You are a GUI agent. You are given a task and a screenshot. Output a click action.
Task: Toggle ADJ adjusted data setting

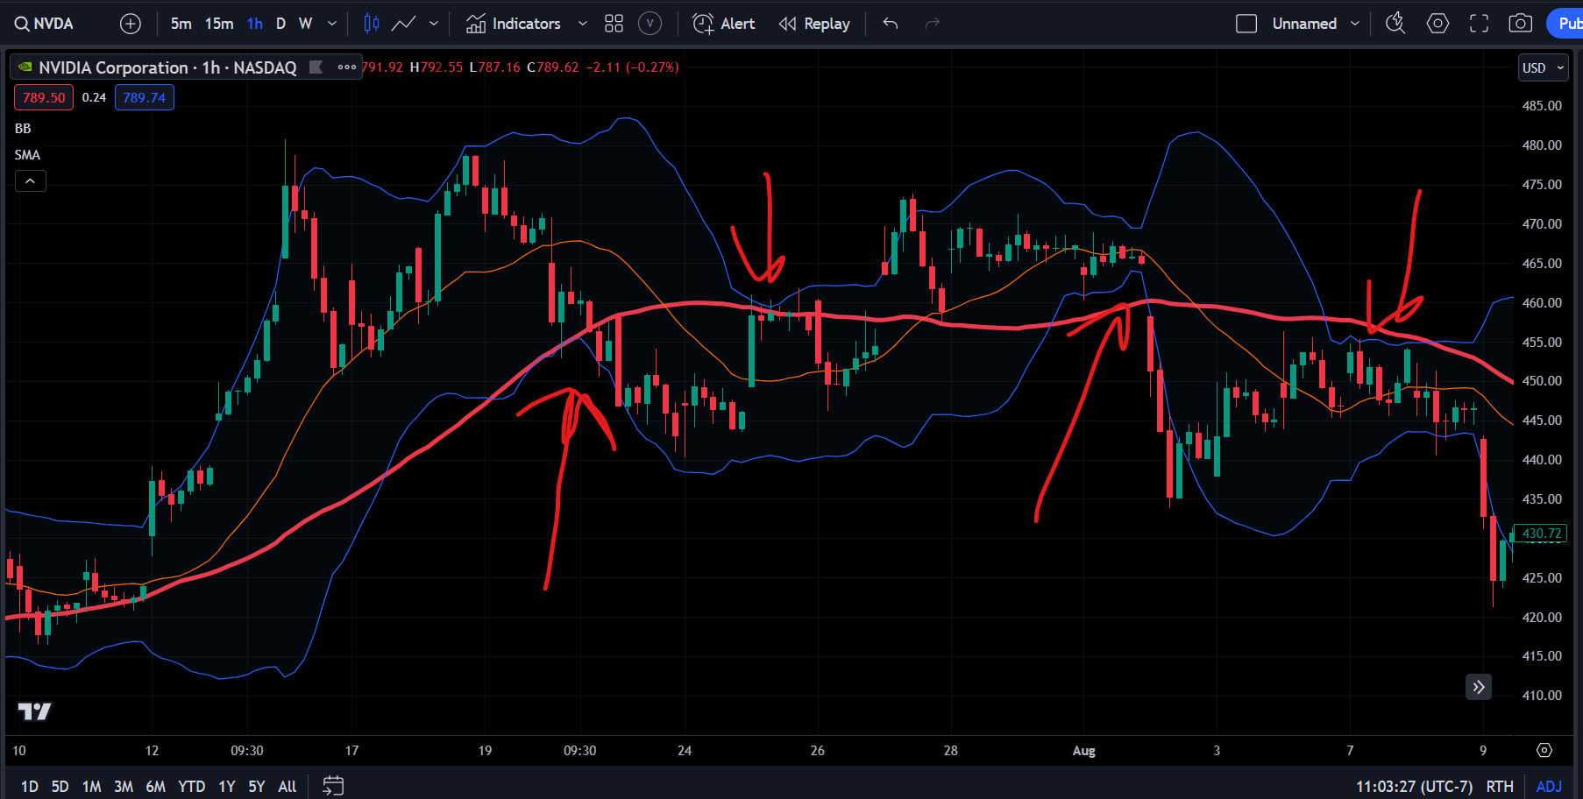coord(1549,786)
